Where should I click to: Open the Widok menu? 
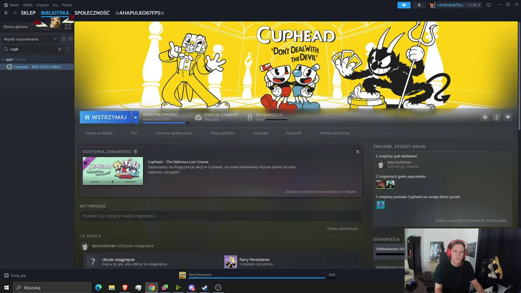(28, 5)
